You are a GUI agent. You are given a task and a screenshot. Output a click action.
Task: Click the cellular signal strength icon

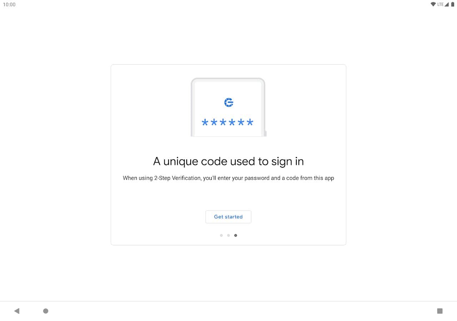pyautogui.click(x=447, y=4)
